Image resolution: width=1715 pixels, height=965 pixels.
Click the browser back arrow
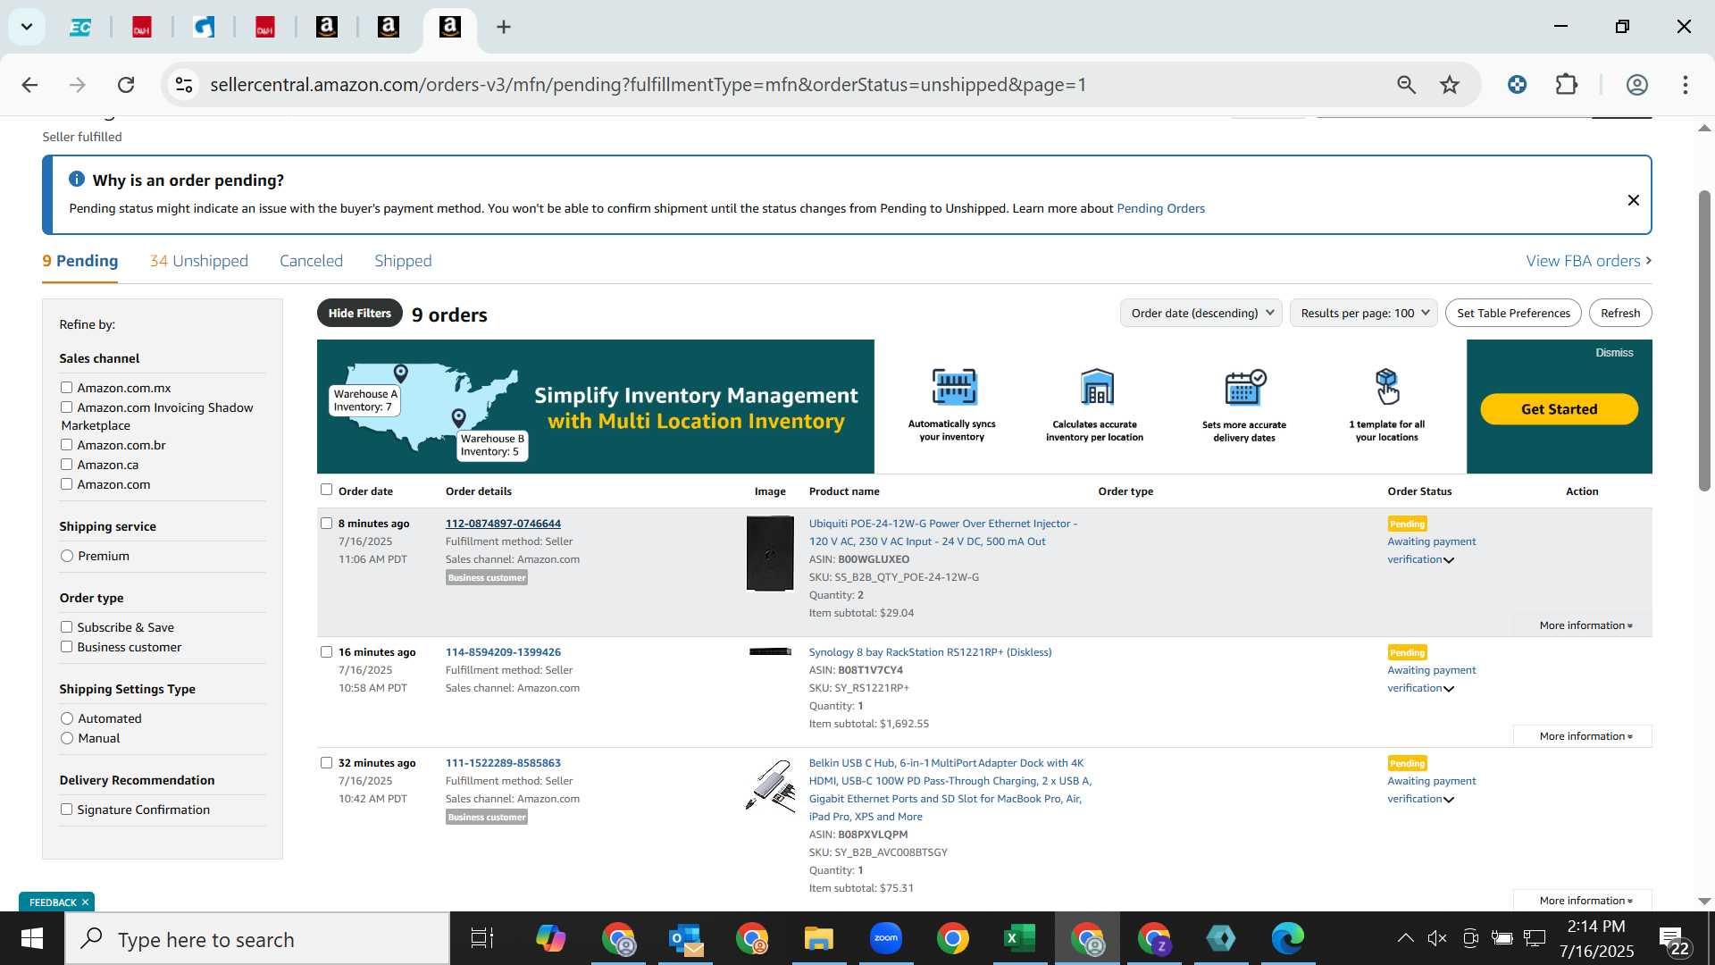(29, 85)
